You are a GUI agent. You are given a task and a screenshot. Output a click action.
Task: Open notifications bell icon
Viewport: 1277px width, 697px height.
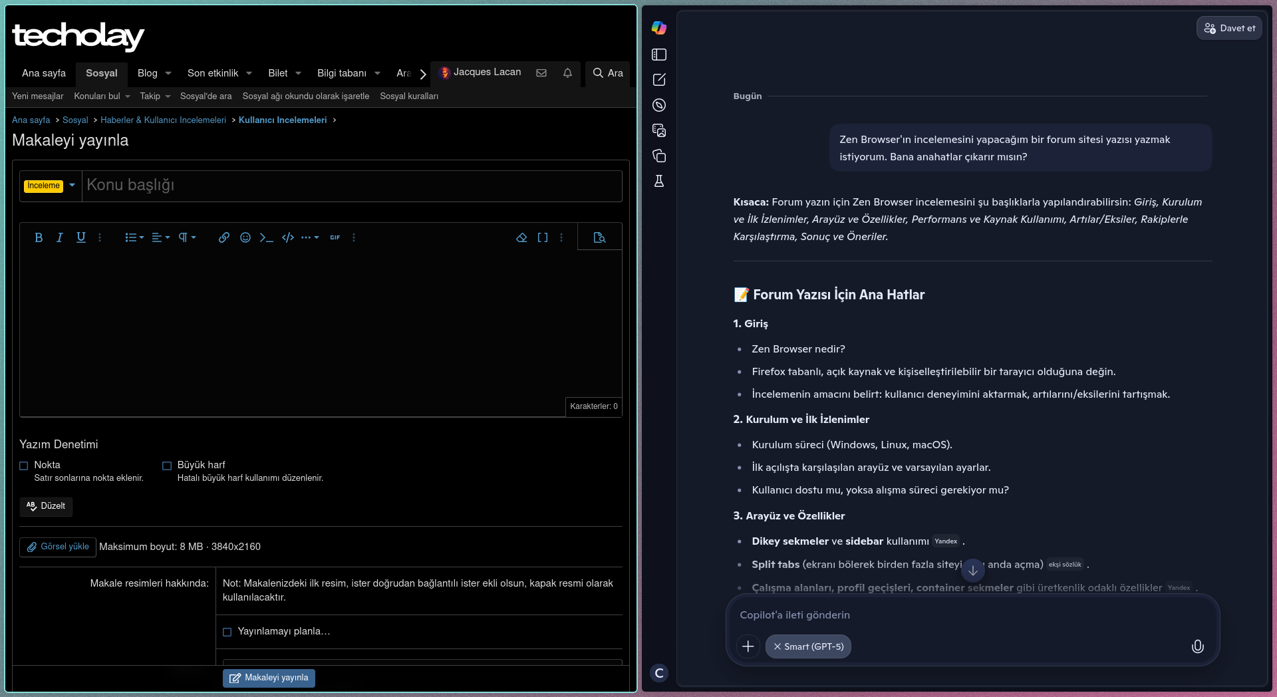click(567, 73)
